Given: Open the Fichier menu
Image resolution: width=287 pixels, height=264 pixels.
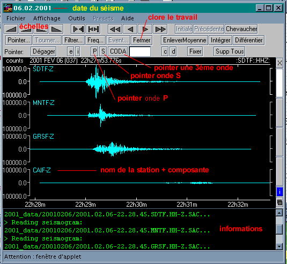Looking at the screenshot, I should coord(16,18).
